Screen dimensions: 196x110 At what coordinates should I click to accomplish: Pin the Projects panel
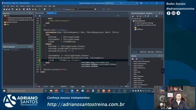[160, 13]
